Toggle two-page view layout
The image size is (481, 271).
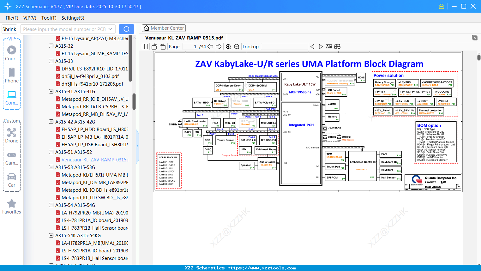[145, 47]
